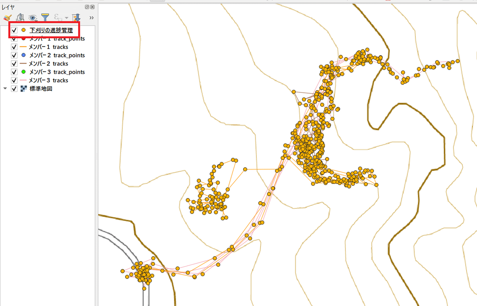477x306 pixels.
Task: Toggle visibility of メンバー1 tracks layer
Action: click(x=14, y=47)
